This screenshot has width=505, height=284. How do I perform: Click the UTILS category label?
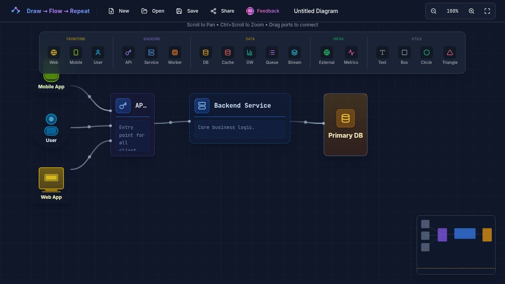[417, 39]
